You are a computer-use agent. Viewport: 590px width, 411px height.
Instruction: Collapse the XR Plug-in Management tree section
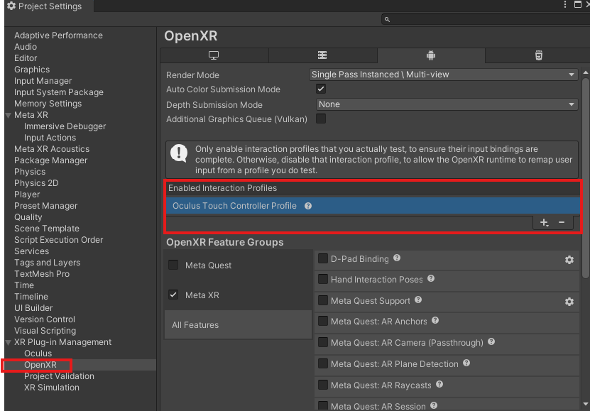pos(9,343)
